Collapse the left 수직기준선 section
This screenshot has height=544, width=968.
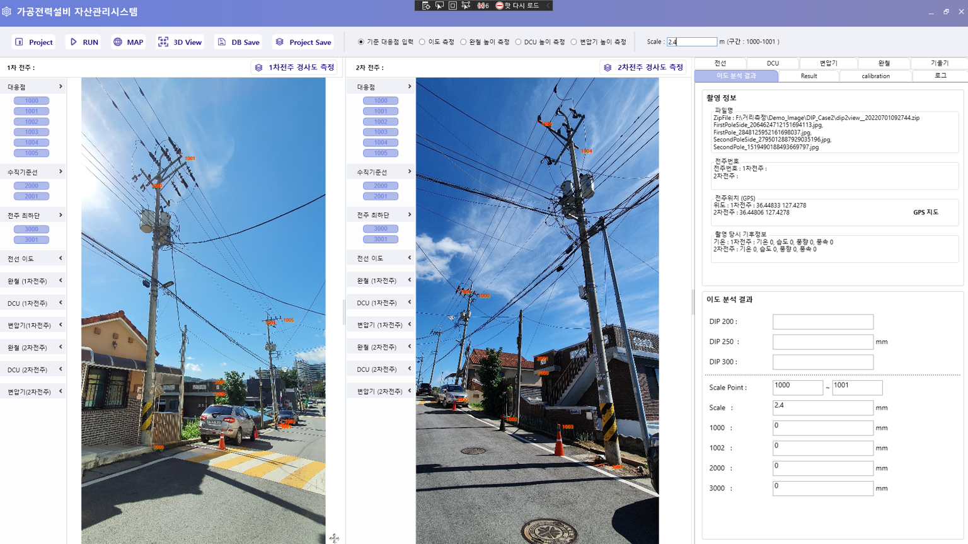(60, 171)
